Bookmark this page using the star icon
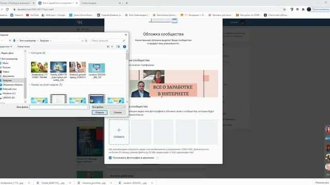Screen dimensions: 330x185 point(284,9)
